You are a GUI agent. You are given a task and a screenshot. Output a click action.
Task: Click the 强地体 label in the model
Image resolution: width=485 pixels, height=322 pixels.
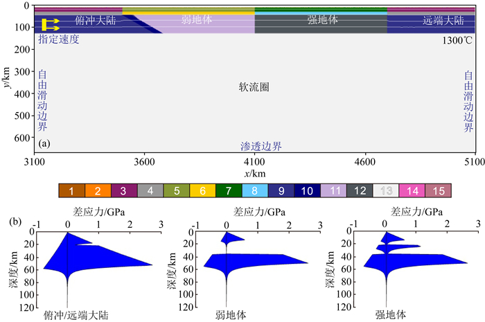coord(322,20)
